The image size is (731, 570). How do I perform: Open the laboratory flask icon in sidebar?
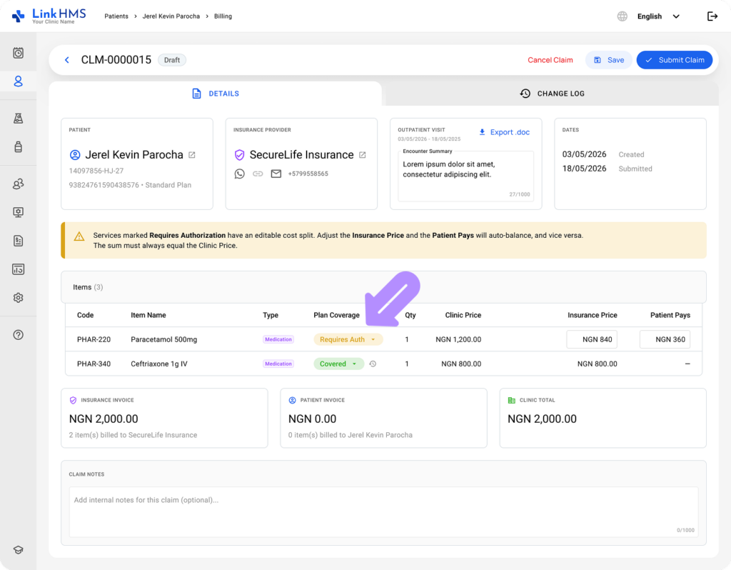tap(18, 119)
